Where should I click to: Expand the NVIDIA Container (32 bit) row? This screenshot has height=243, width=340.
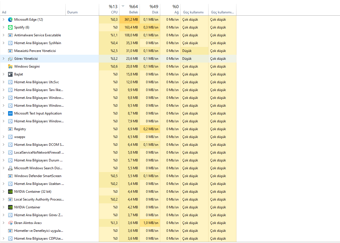3,192
